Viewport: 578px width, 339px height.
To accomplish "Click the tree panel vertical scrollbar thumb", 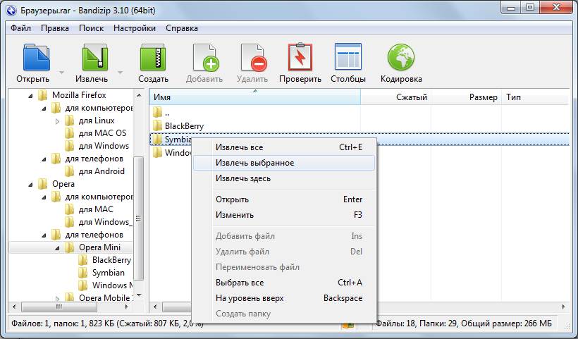I will pyautogui.click(x=138, y=218).
